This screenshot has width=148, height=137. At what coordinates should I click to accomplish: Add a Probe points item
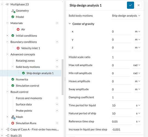pyautogui.click(x=57, y=110)
